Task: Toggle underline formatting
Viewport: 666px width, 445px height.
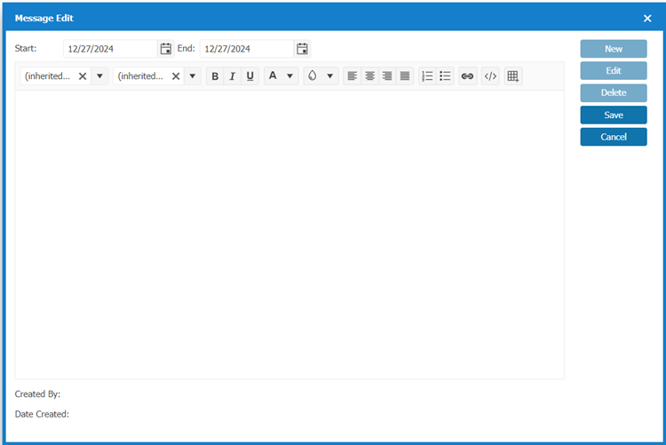Action: [x=250, y=76]
